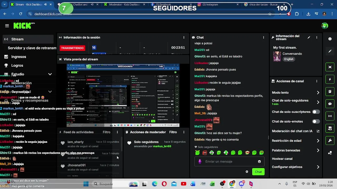Screen dimensions: 337x189
Task: Click the three-dots cluster icon at the sidebar bottom
Action: (330, 153)
